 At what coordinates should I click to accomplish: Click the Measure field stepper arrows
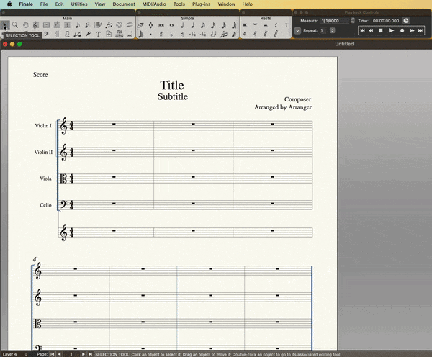[x=351, y=20]
